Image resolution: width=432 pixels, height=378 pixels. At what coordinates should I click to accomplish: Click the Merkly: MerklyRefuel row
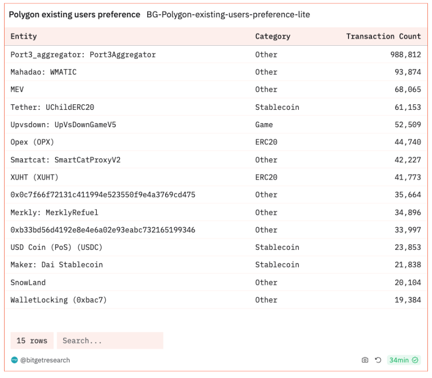click(x=55, y=212)
